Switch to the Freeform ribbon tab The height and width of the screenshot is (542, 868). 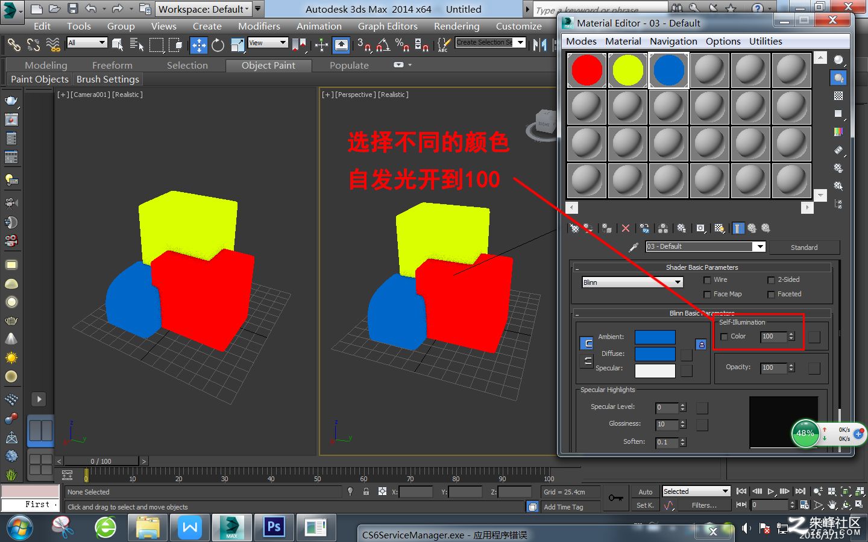(x=112, y=65)
